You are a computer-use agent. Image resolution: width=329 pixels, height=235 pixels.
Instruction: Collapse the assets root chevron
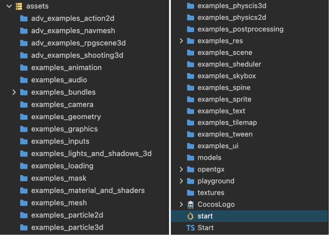(x=9, y=6)
